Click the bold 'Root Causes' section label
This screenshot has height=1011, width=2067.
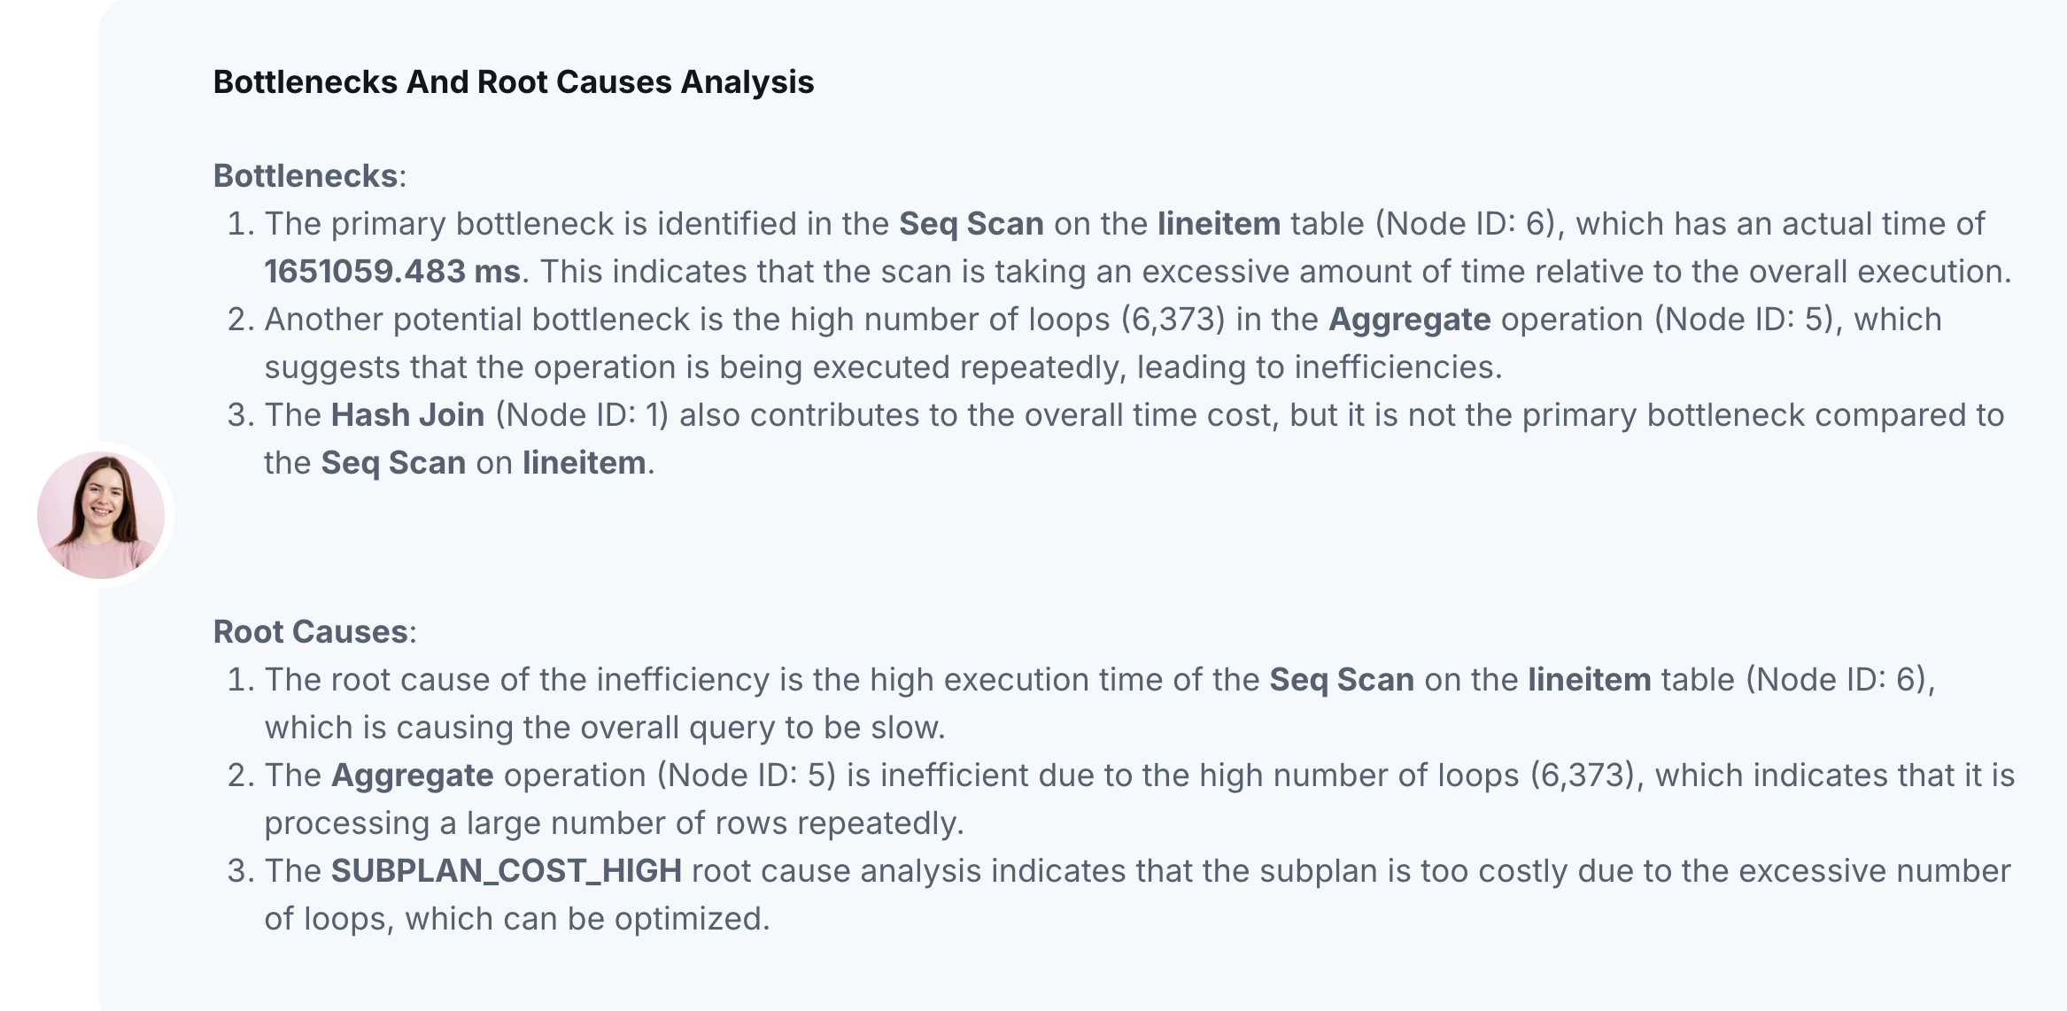(311, 631)
